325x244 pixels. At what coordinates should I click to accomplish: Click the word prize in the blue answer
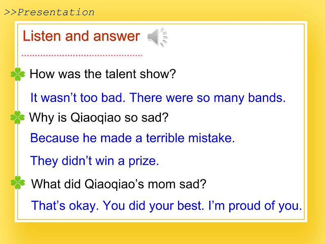click(x=144, y=161)
